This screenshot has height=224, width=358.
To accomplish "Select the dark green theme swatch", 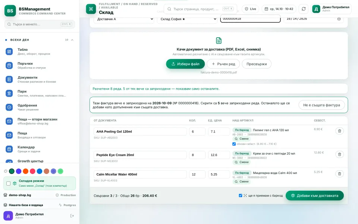I will point(12,171).
